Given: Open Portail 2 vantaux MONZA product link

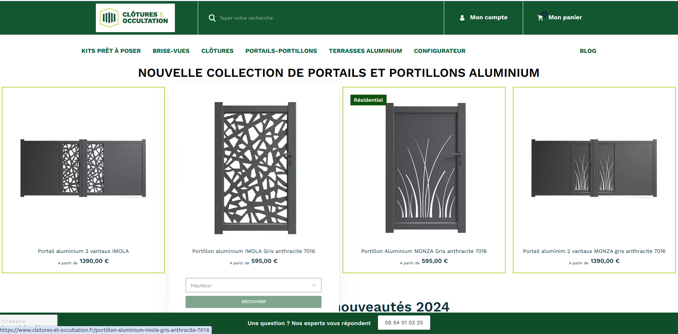Looking at the screenshot, I should pyautogui.click(x=594, y=251).
